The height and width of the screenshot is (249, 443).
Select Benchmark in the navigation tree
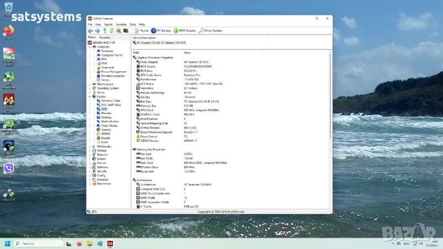click(104, 184)
